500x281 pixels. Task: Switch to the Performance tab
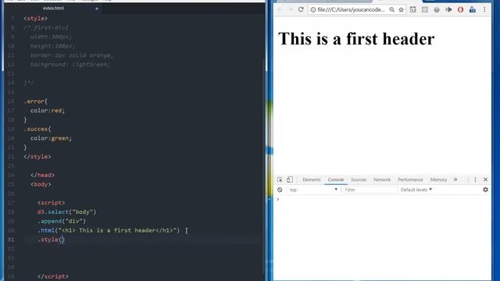click(410, 180)
